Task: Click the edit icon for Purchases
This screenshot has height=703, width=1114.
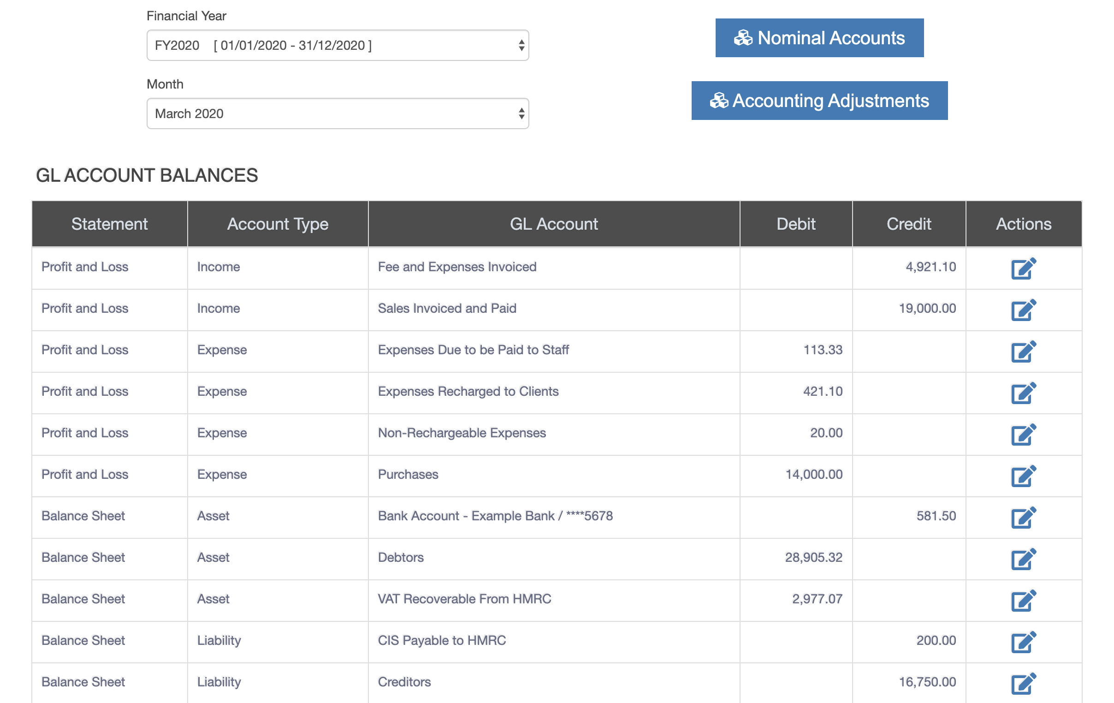Action: 1023,476
